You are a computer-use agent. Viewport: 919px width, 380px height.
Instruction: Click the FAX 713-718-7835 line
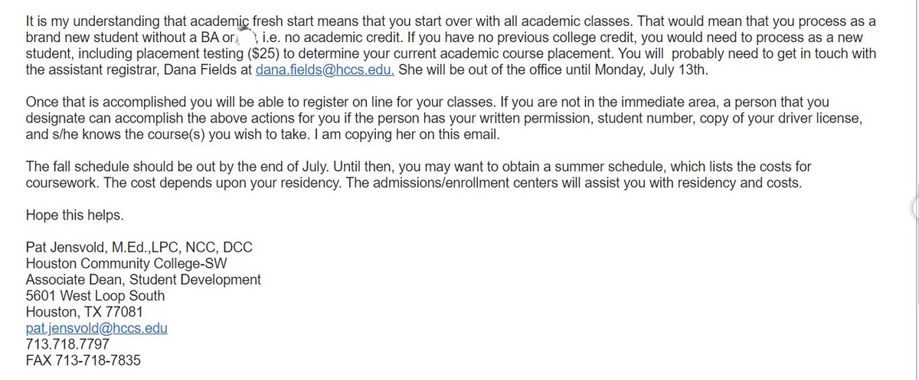point(83,361)
